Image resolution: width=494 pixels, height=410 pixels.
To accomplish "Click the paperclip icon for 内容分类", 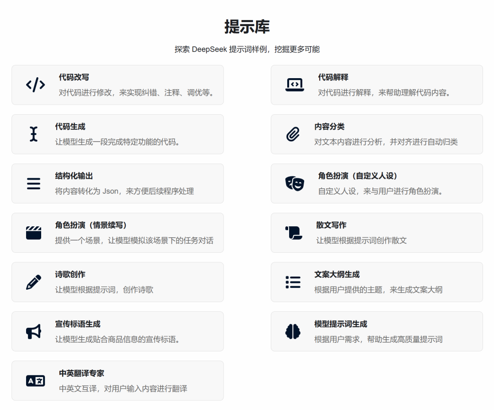I will point(293,134).
